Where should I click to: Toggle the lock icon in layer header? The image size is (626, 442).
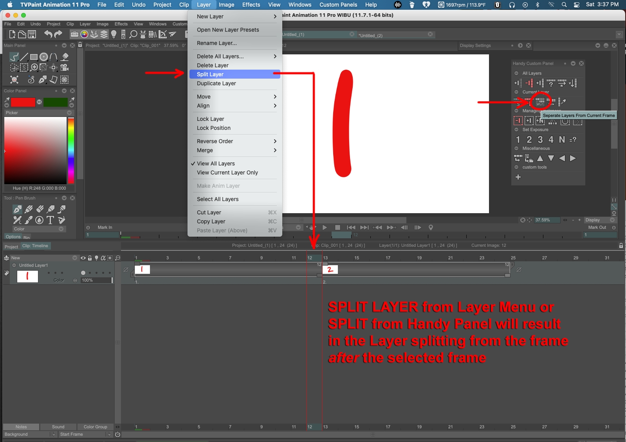coord(90,258)
